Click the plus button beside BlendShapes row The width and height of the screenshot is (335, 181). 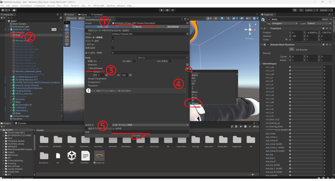pyautogui.click(x=188, y=68)
